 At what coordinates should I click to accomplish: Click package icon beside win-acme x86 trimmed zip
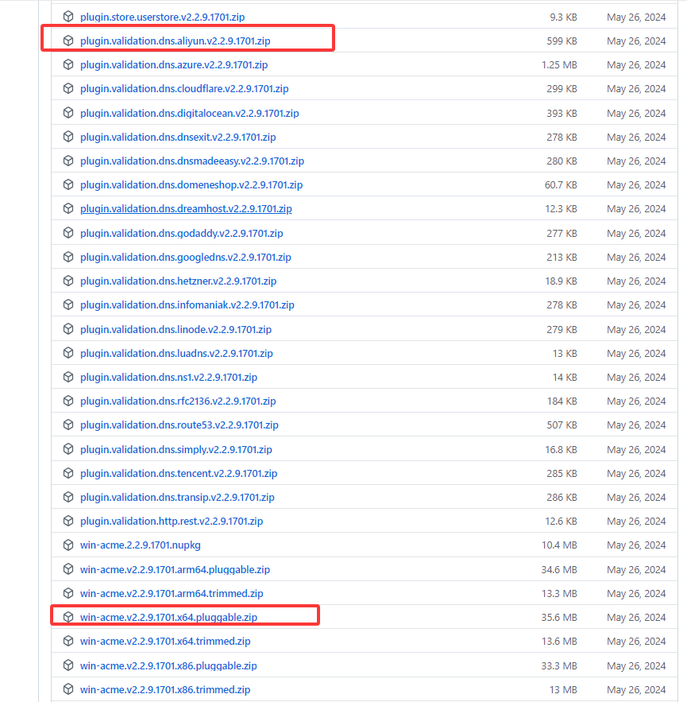(x=68, y=689)
